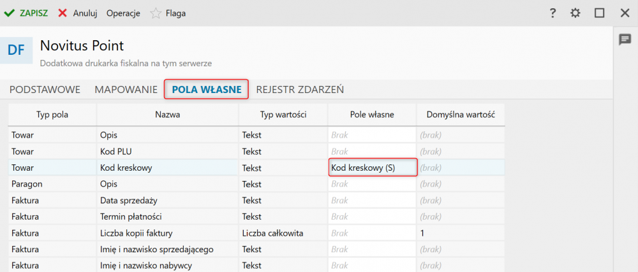
Task: Open Pole własne field for Towar Opis row
Action: click(x=372, y=135)
